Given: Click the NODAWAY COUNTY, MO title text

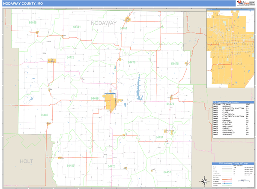Looking at the screenshot, I should 23,4.
